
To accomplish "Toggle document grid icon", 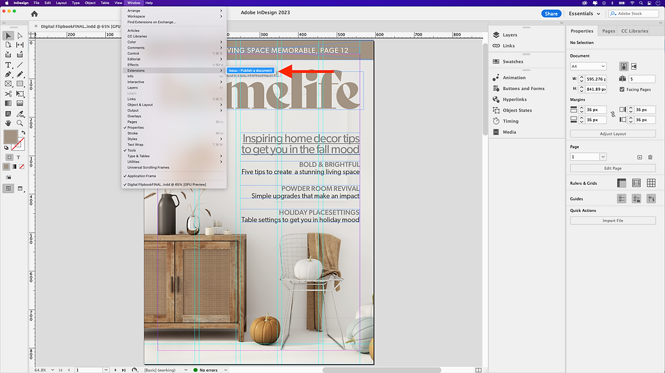I will [651, 183].
